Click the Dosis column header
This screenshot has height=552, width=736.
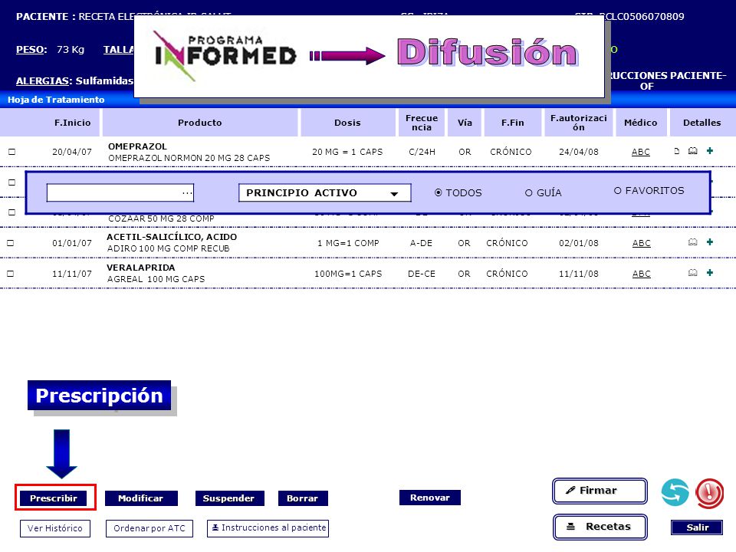pyautogui.click(x=347, y=123)
